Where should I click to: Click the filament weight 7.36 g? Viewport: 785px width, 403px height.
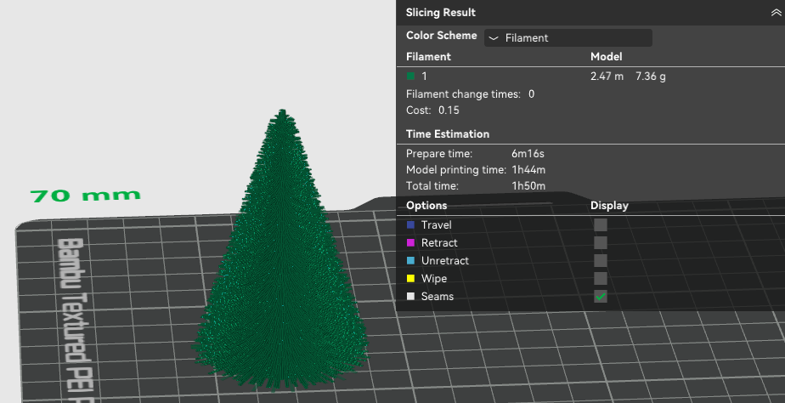(650, 77)
